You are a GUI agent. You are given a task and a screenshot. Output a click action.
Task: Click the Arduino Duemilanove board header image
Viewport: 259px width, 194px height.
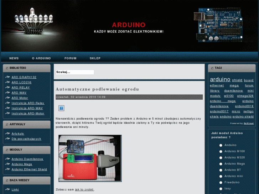(218, 25)
